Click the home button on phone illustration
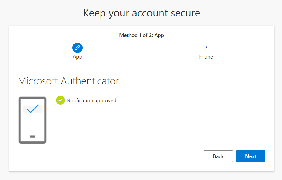Image resolution: width=282 pixels, height=180 pixels. click(32, 136)
